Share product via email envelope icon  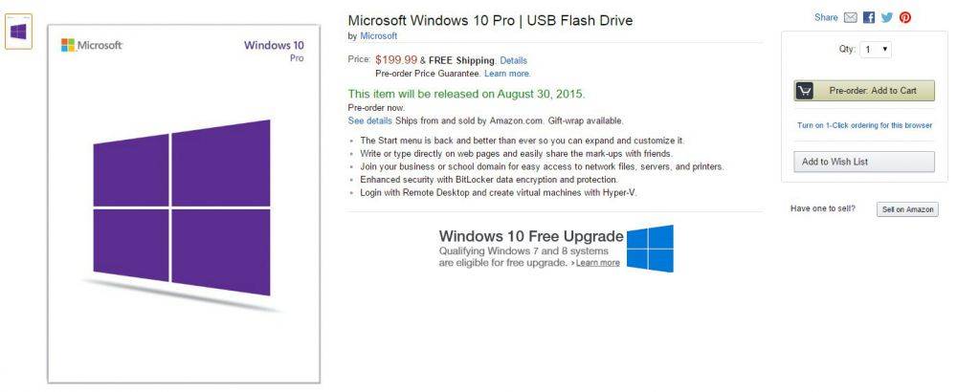[851, 17]
